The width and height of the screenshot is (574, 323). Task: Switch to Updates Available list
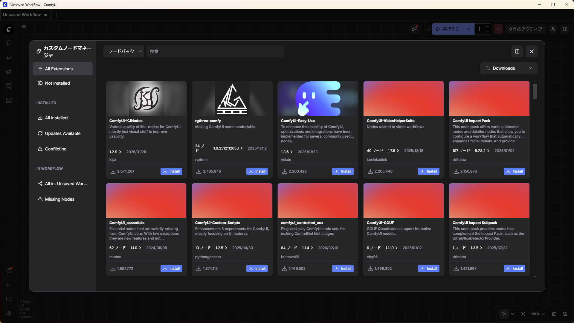tap(62, 133)
